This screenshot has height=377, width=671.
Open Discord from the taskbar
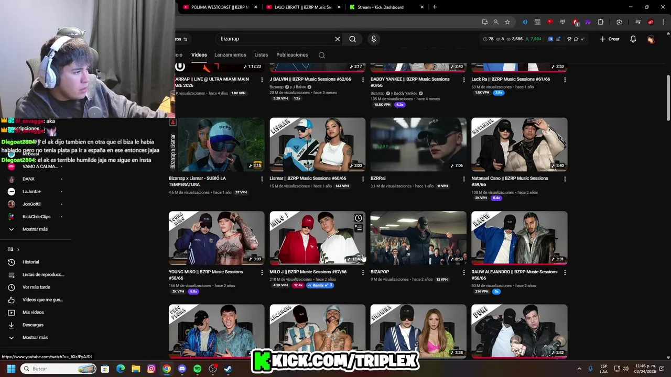(182, 369)
